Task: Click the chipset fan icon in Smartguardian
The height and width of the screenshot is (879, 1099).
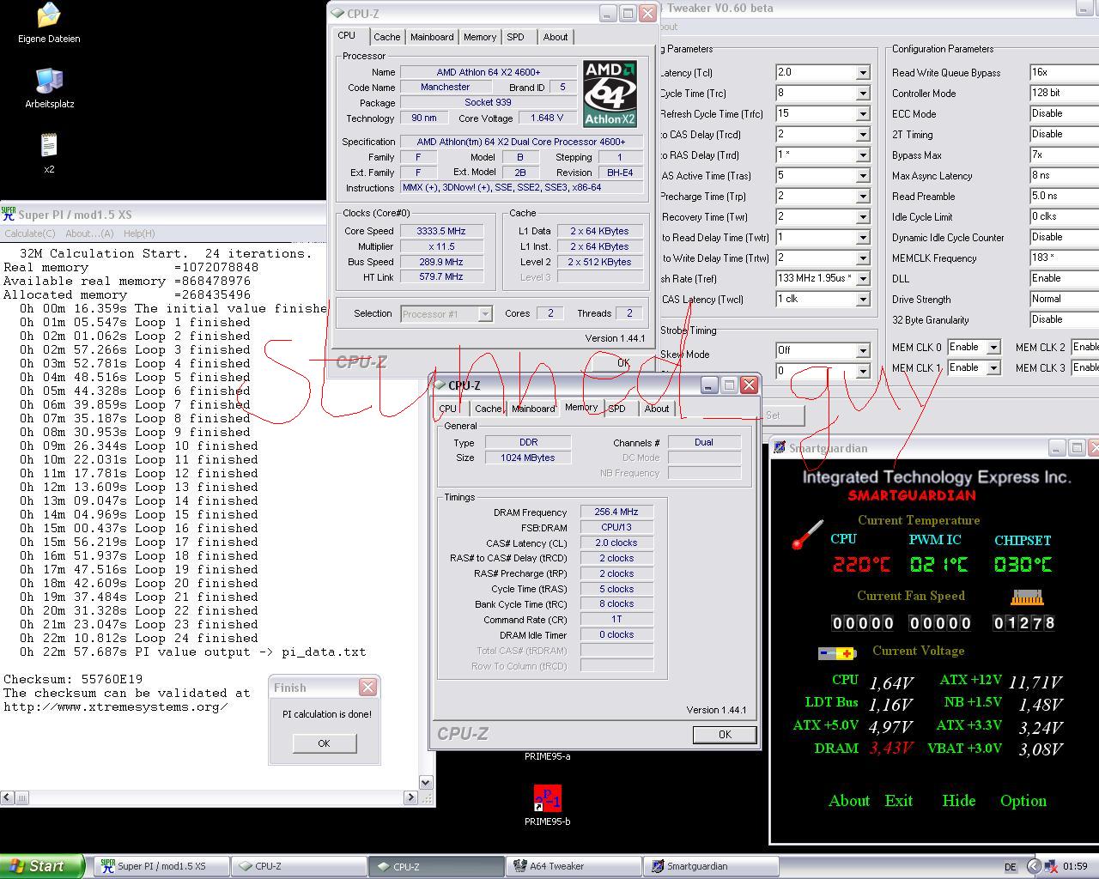Action: pos(1026,597)
